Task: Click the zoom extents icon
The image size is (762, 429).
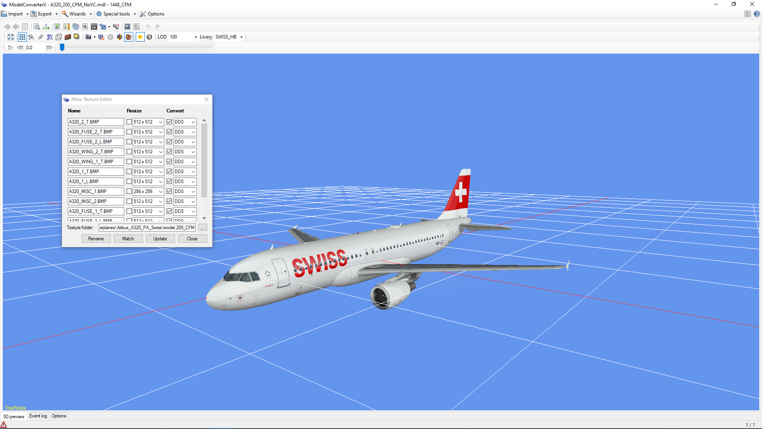Action: (x=11, y=37)
